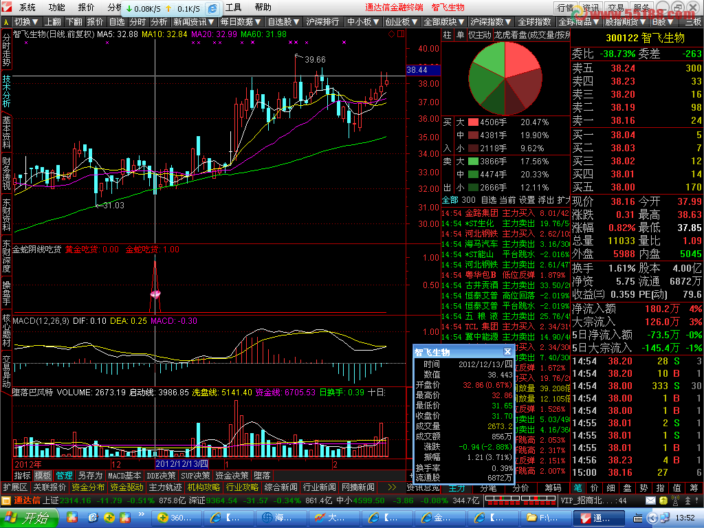Select the 技术分析 side tab
This screenshot has width=704, height=528.
pyautogui.click(x=6, y=91)
